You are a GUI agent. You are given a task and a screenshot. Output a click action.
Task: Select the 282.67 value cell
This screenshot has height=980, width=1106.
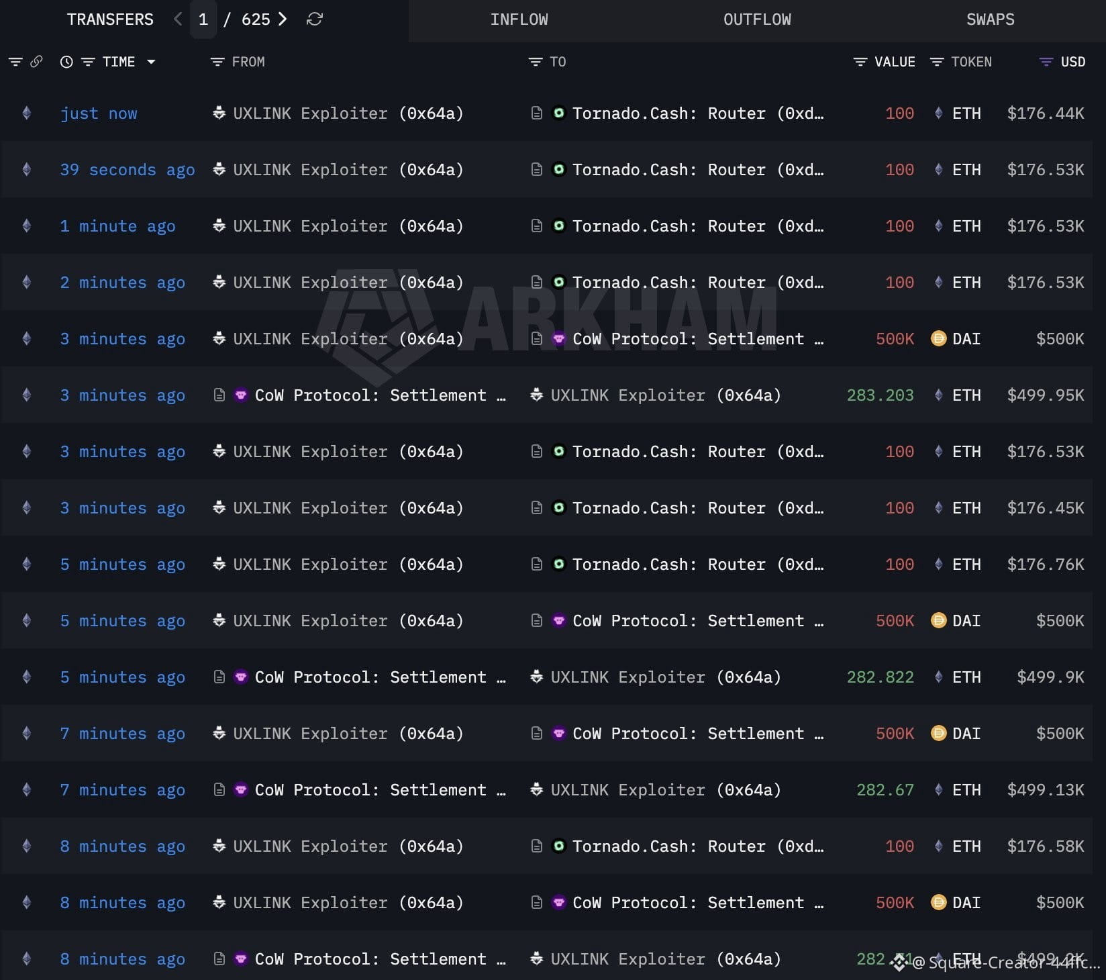(x=885, y=790)
